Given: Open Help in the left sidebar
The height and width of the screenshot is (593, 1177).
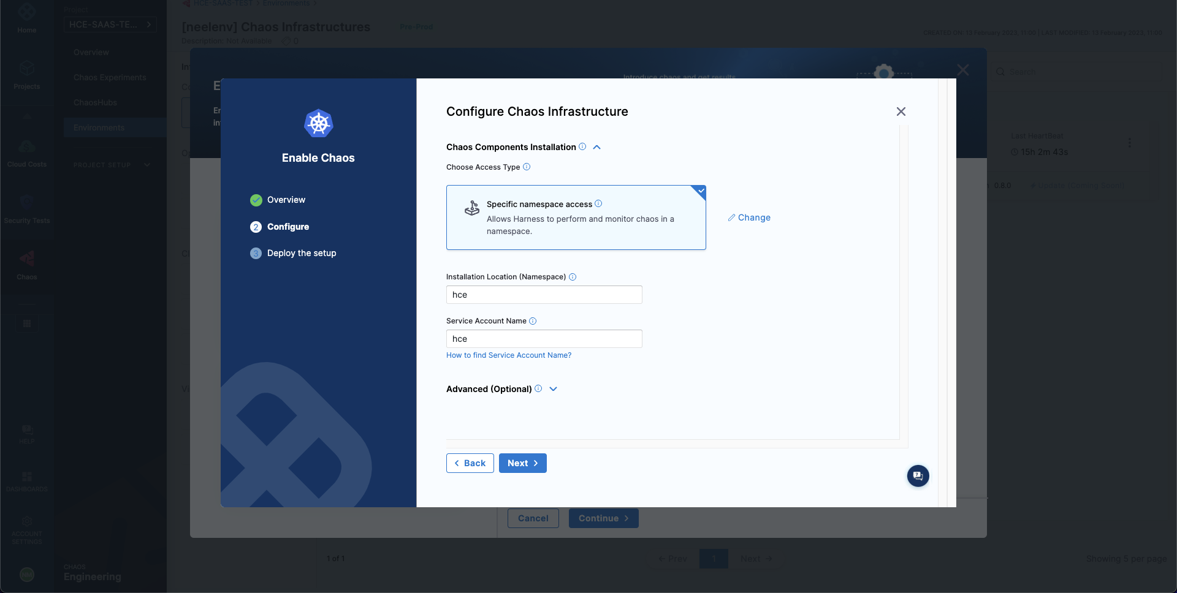Looking at the screenshot, I should (27, 434).
